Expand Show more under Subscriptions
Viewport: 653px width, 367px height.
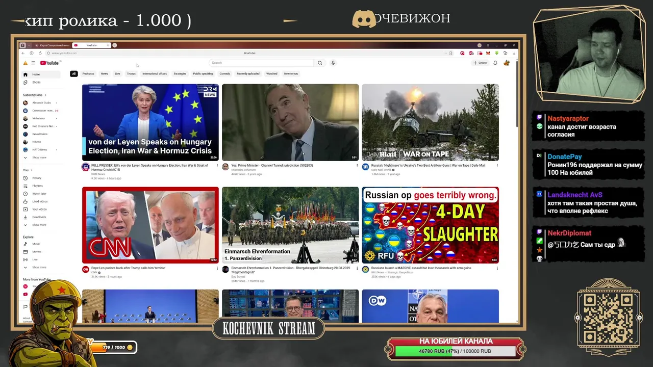click(41, 158)
